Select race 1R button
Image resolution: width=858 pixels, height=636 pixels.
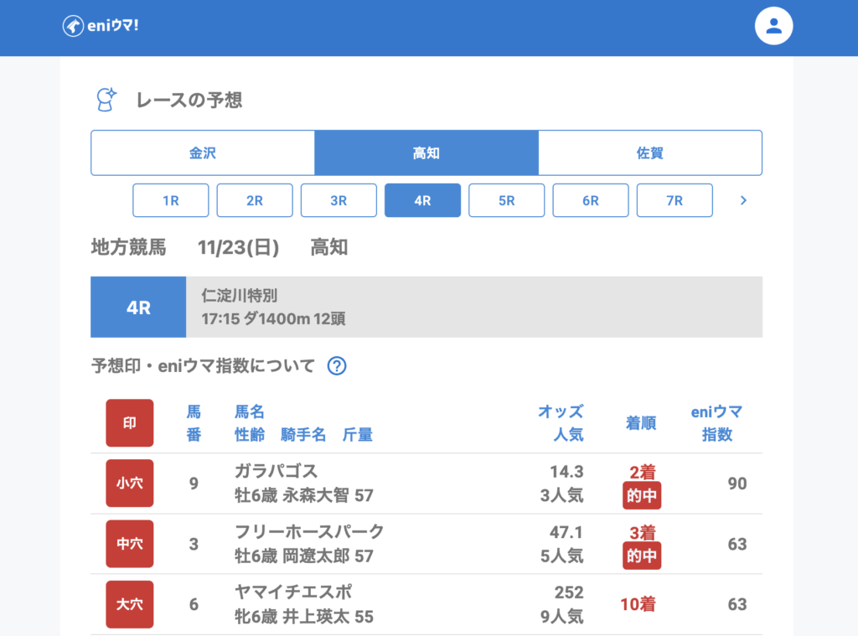coord(171,201)
